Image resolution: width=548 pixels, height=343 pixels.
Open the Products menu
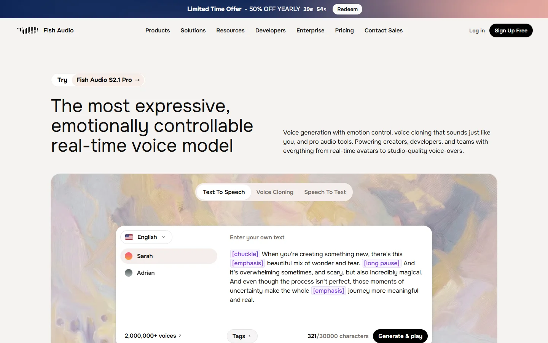[158, 30]
